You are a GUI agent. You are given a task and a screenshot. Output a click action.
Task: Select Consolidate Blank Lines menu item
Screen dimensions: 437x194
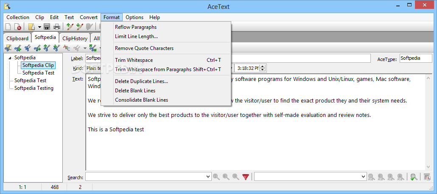click(x=166, y=100)
